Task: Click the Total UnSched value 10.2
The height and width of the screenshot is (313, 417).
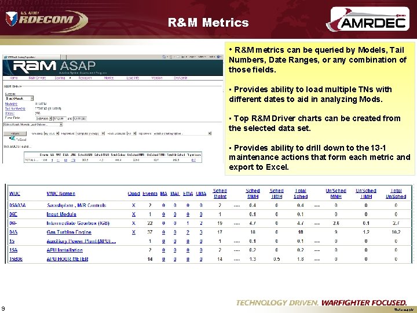Action: pyautogui.click(x=396, y=232)
